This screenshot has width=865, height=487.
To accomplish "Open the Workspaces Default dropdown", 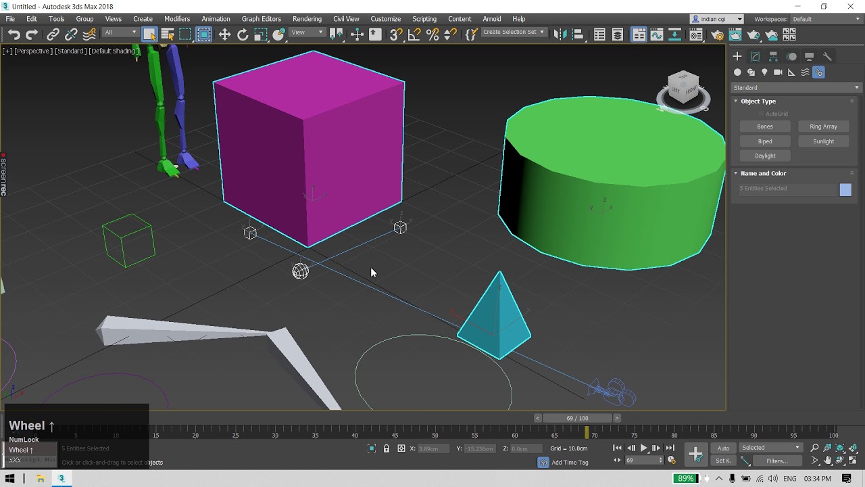I will point(826,19).
